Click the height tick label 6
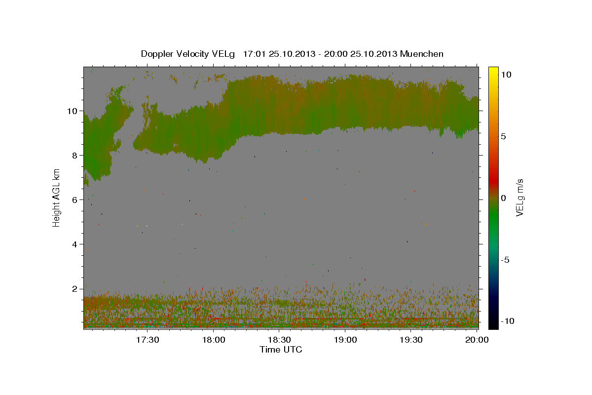The image size is (592, 395). point(75,199)
